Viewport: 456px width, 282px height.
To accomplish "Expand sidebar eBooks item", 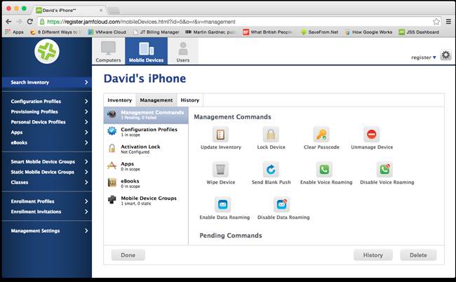I will [47, 142].
